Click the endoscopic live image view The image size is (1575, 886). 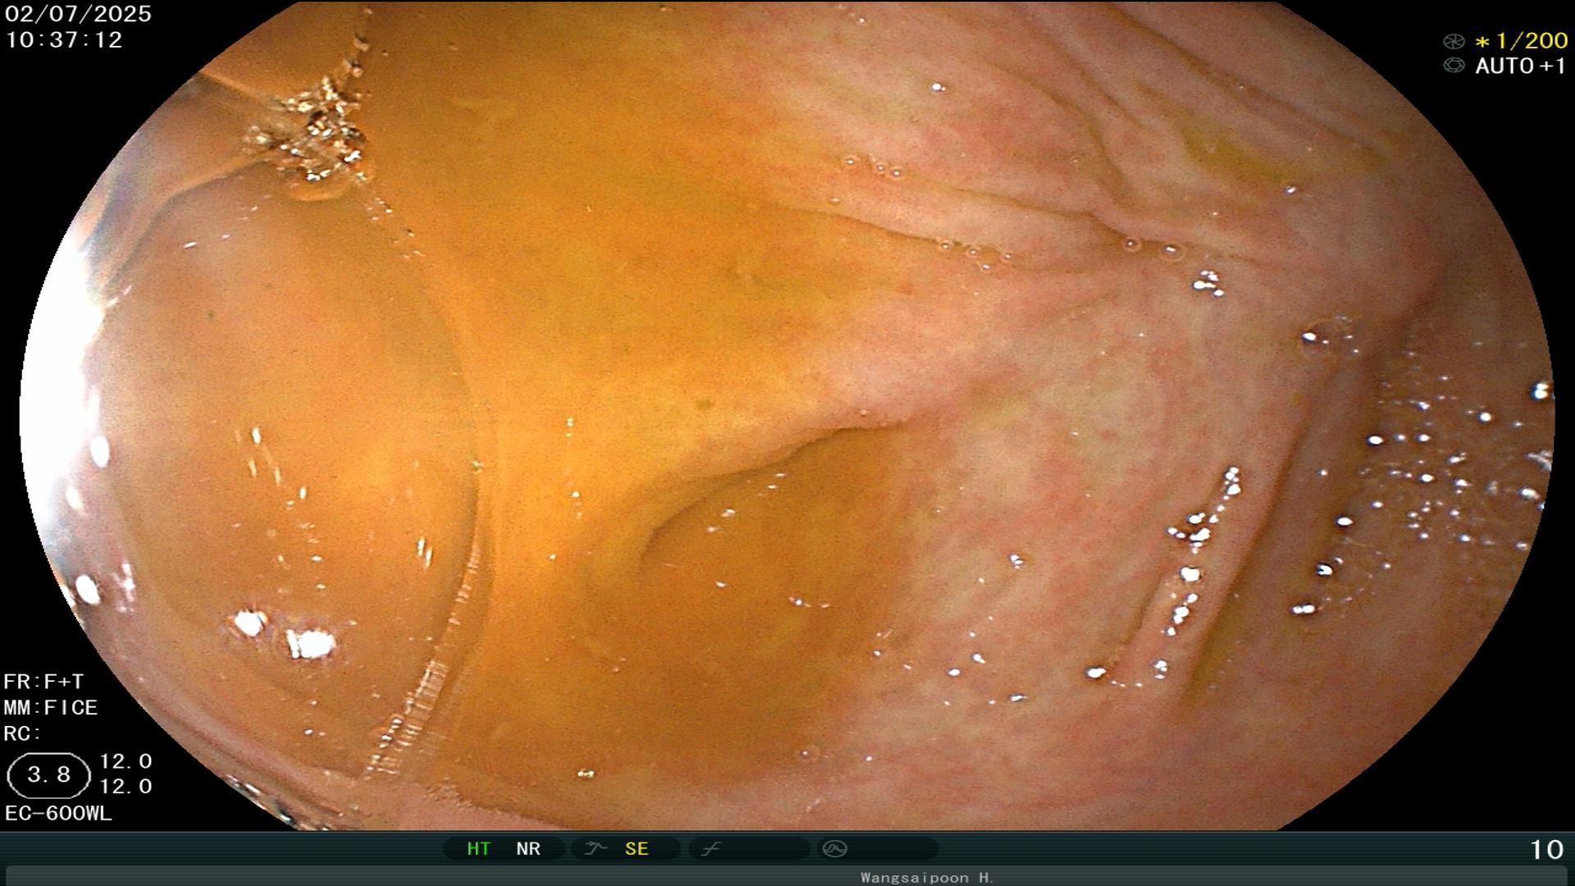(x=787, y=414)
